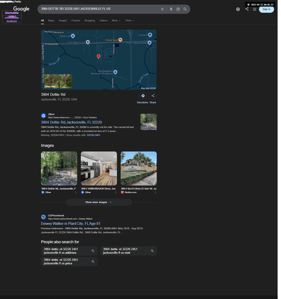Viewport: 281px width, 299px height.
Task: Click 'Jacksonville, FL 32220, USA' text
Action: [59, 99]
